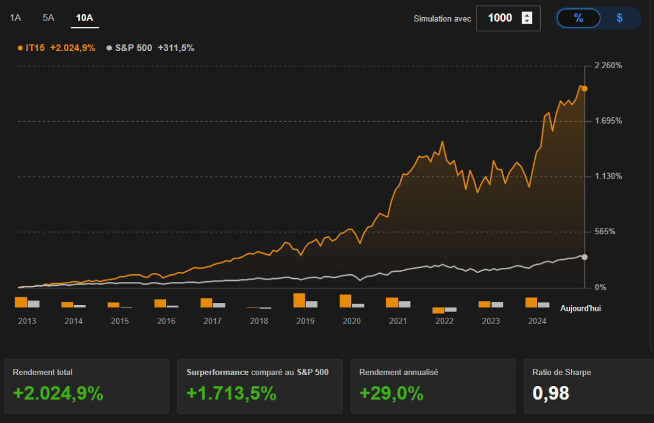Toggle display to dollar mode
654x423 pixels.
click(620, 18)
